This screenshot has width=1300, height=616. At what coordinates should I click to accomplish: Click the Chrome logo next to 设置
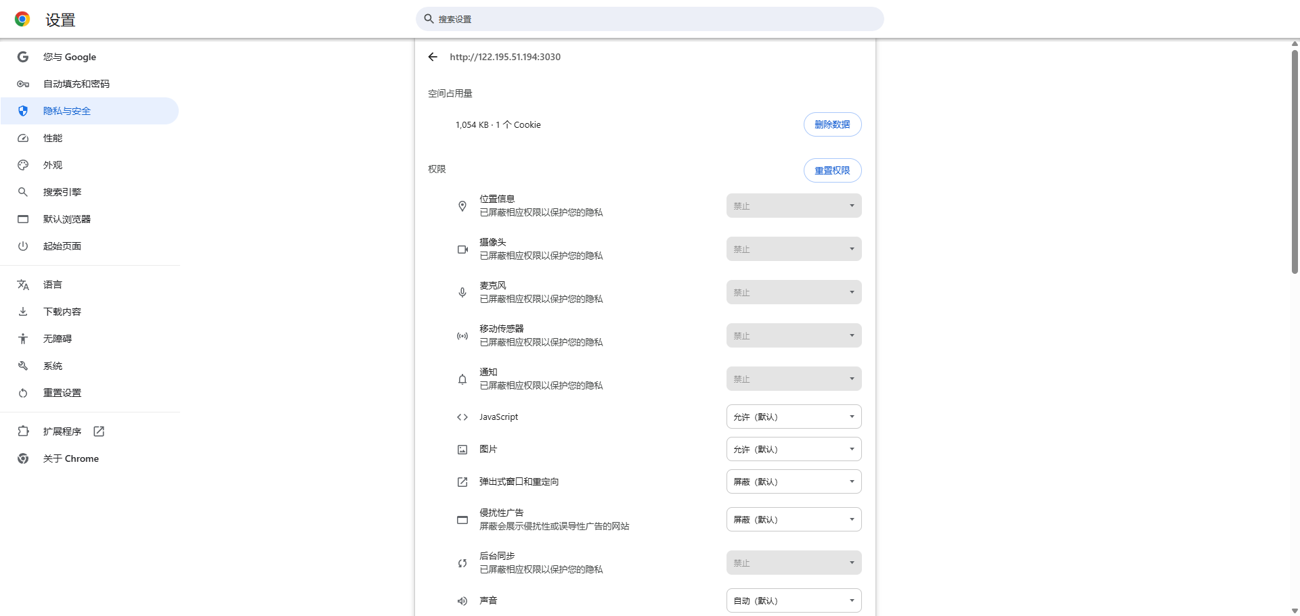point(22,19)
